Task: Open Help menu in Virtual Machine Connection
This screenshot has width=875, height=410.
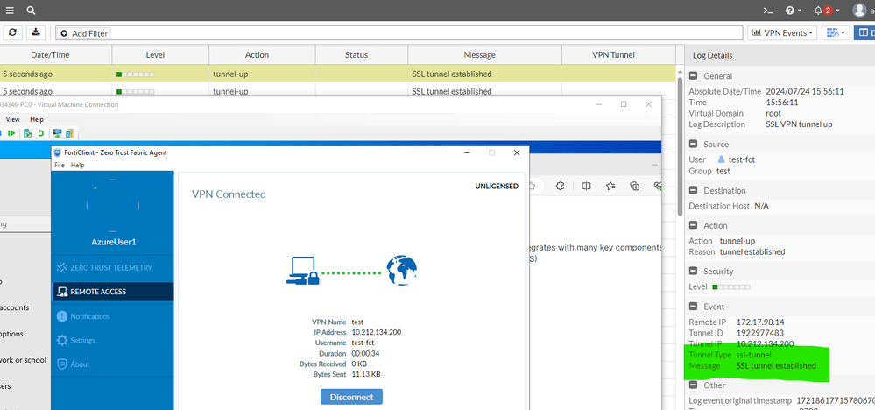Action: pos(37,119)
